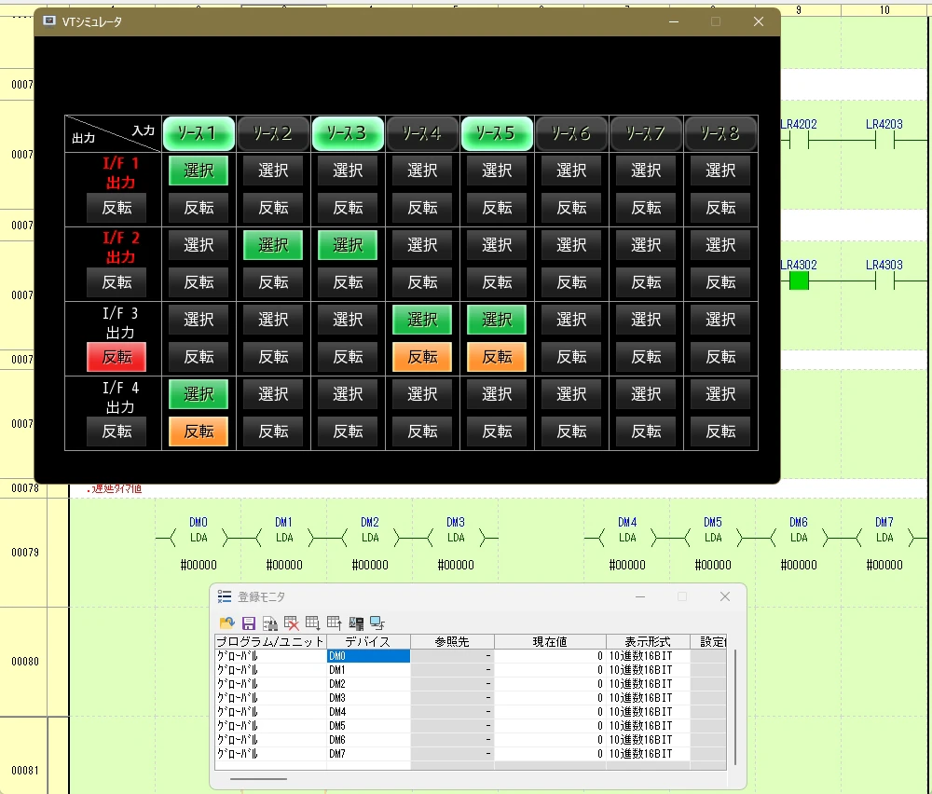Image resolution: width=932 pixels, height=794 pixels.
Task: Select DM7 row in 登録モニタ
Action: (470, 754)
